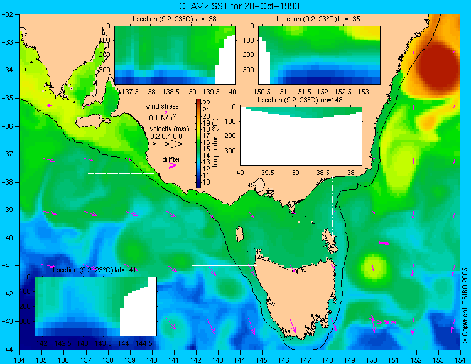Click the latitude axis label "-37"
Image resolution: width=471 pixels, height=364 pixels.
pos(7,154)
